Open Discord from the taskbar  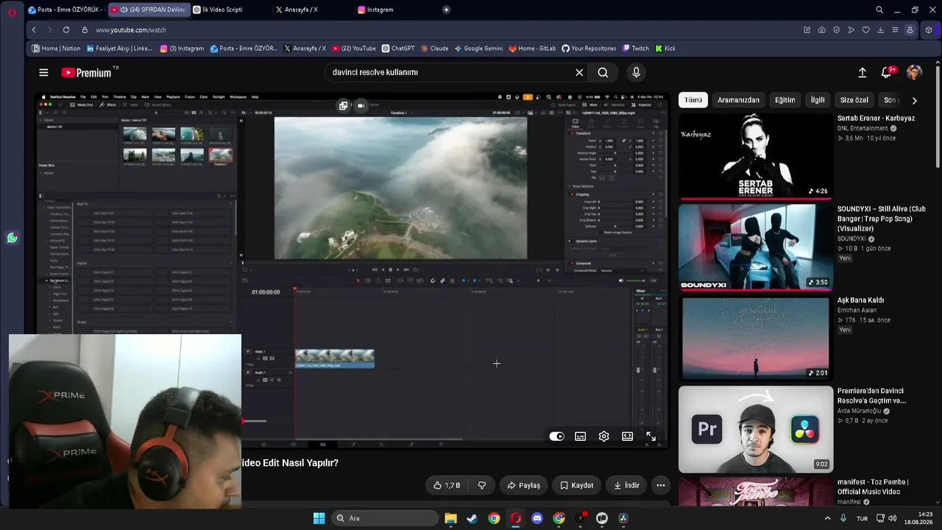click(537, 518)
